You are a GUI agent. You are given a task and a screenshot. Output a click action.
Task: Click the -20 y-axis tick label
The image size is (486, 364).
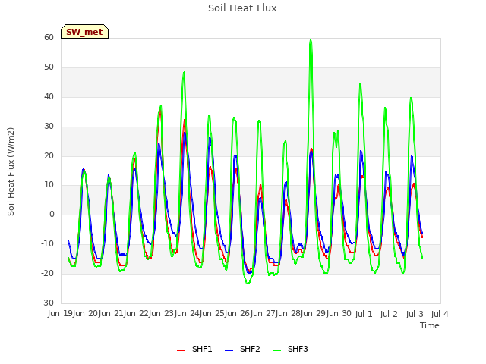47,273
